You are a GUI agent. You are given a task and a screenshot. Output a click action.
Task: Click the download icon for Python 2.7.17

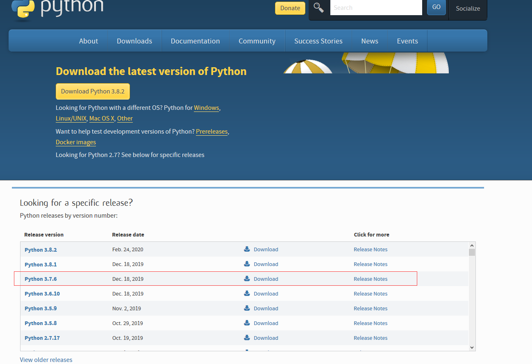[246, 337]
